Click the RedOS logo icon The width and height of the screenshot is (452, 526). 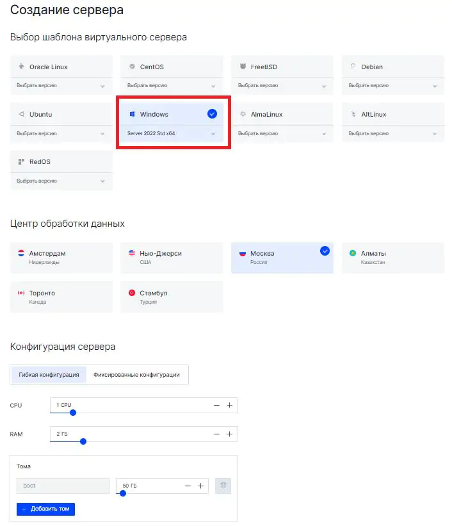pos(22,161)
